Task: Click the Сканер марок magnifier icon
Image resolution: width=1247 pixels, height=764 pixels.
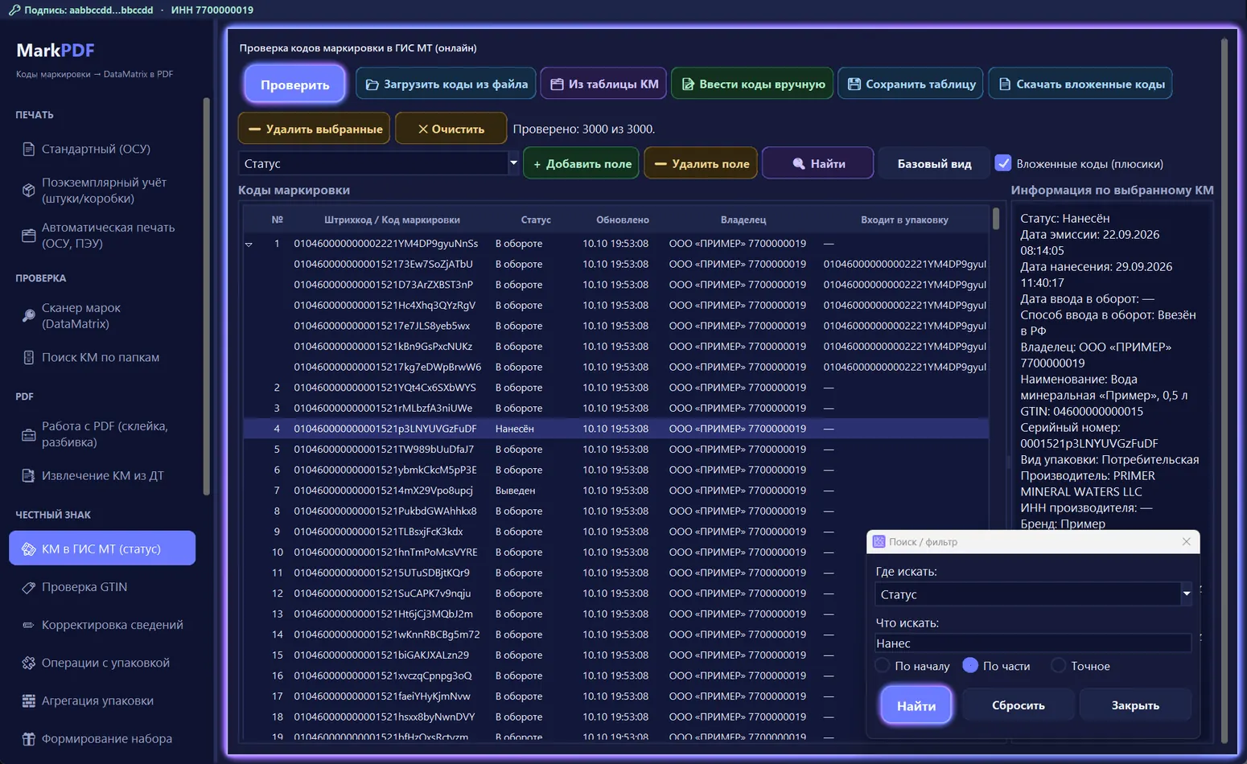Action: pyautogui.click(x=28, y=316)
